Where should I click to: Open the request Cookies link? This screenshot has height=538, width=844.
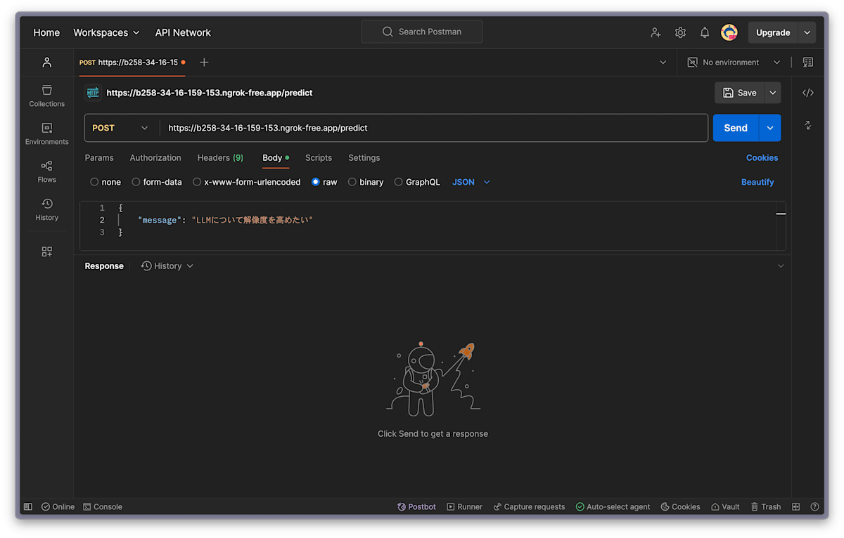click(762, 158)
